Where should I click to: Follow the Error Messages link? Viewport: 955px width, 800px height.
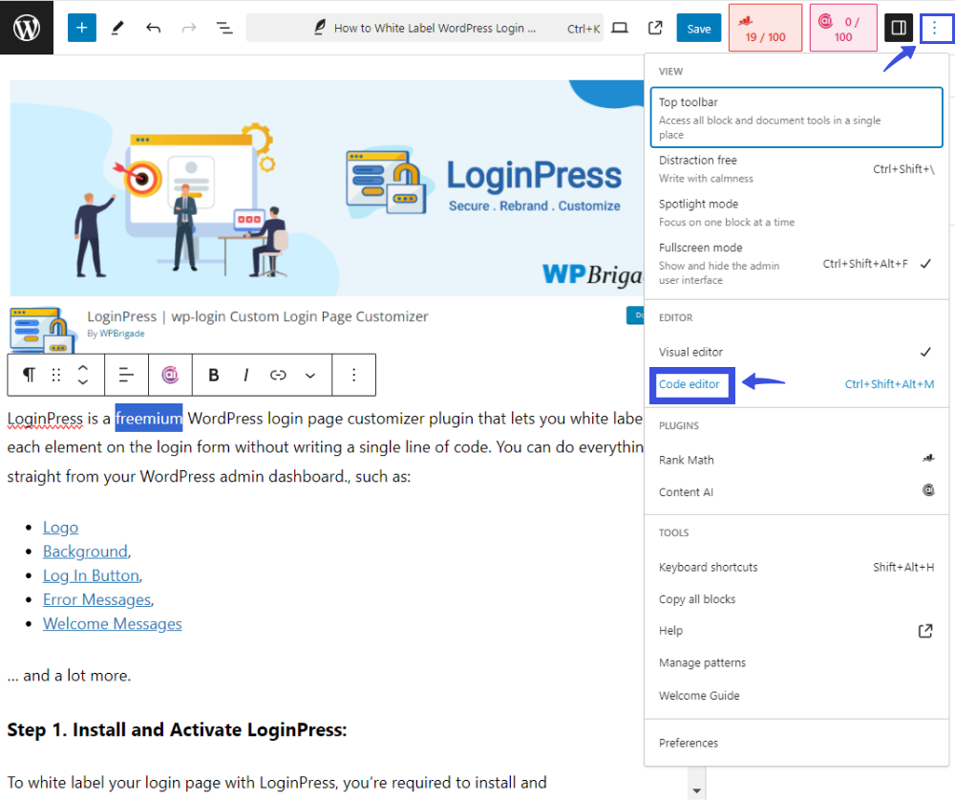click(x=96, y=599)
